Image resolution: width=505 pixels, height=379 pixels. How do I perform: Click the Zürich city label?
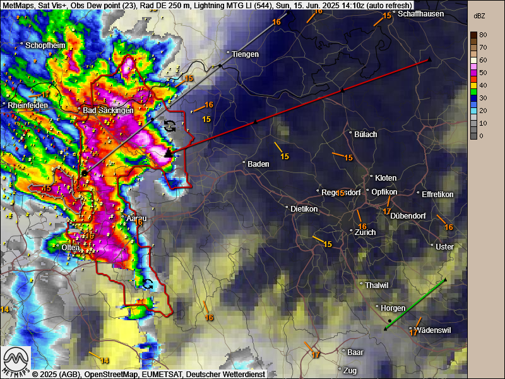(x=365, y=232)
